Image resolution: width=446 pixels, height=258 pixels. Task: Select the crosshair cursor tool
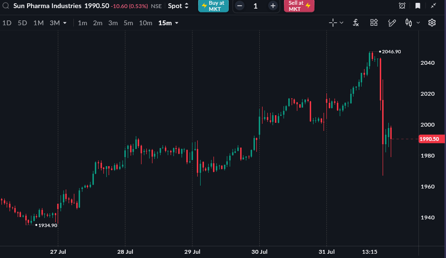click(x=333, y=23)
